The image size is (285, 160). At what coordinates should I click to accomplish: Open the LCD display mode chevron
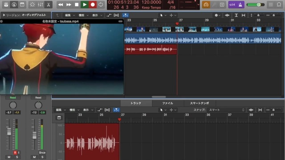pyautogui.click(x=198, y=5)
